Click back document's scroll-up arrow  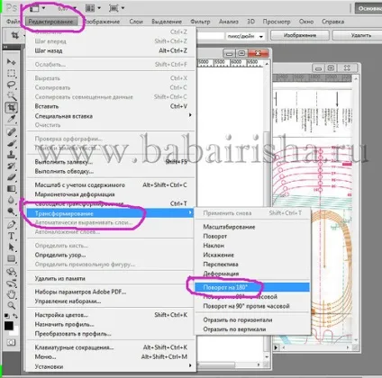[356, 78]
